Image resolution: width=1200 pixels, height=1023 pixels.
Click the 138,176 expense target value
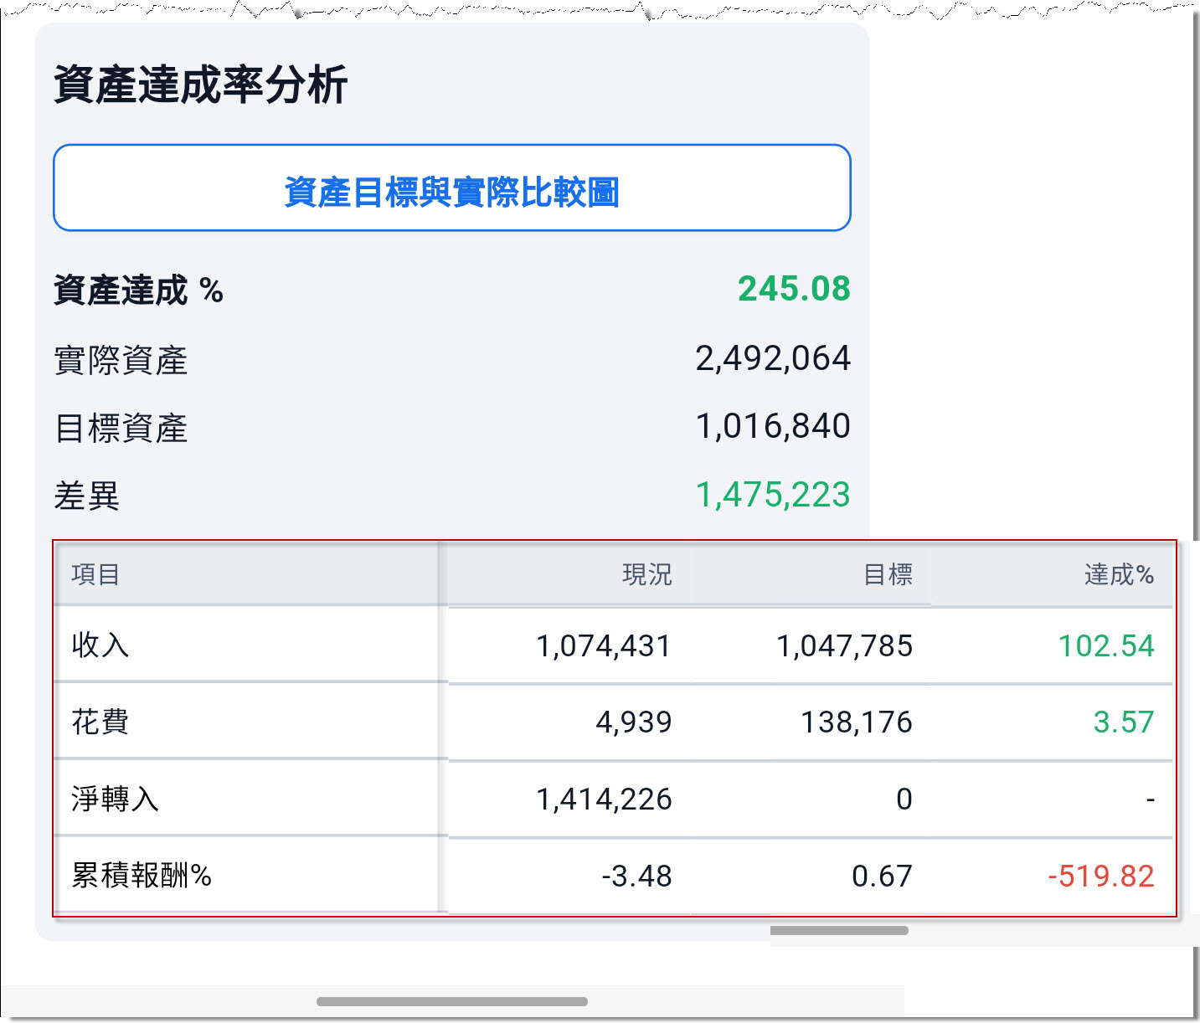(x=857, y=722)
